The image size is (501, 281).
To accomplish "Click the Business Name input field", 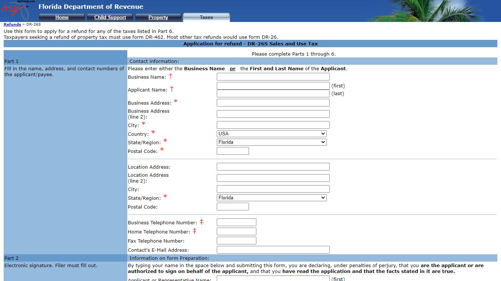I will coord(273,77).
